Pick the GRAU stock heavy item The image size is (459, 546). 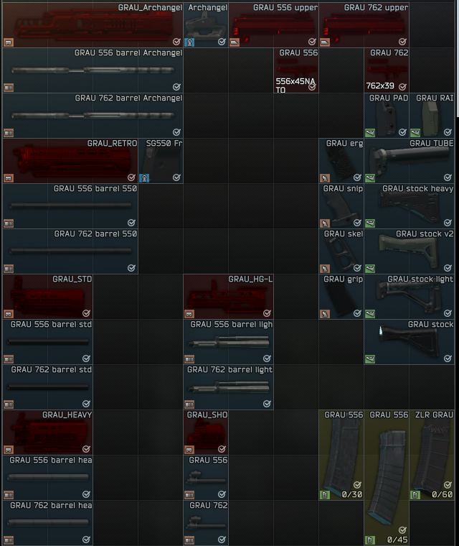pos(410,206)
